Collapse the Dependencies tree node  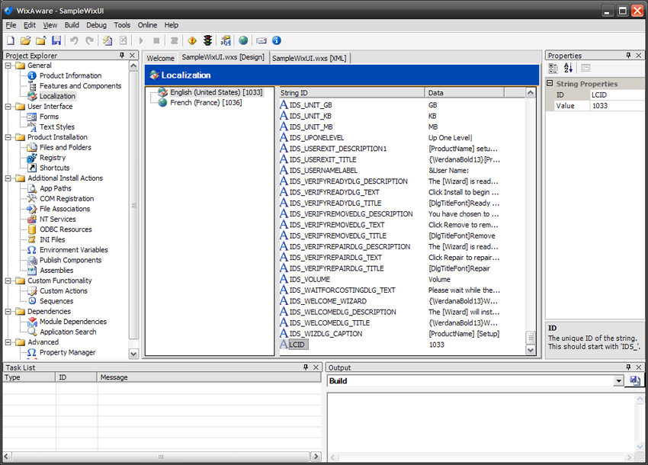8,311
